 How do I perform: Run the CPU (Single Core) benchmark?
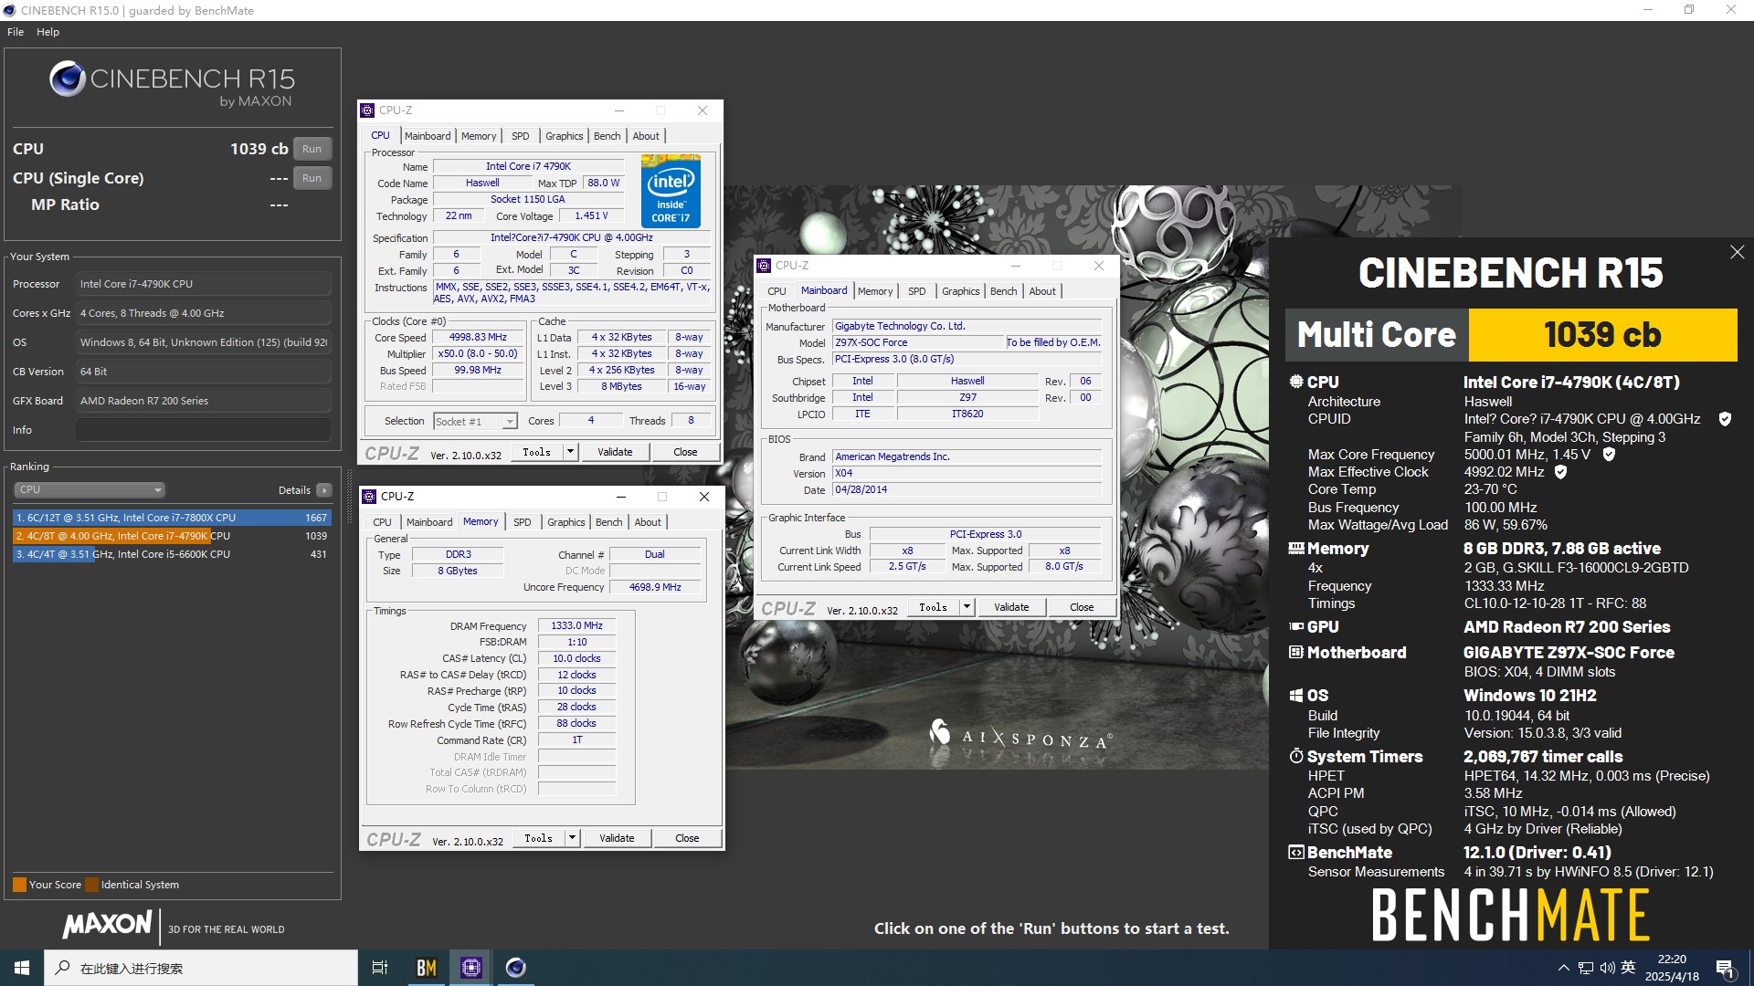pos(312,178)
